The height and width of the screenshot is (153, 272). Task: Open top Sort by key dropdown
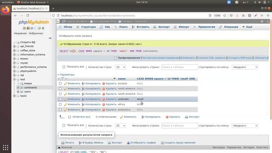pyautogui.click(x=245, y=67)
